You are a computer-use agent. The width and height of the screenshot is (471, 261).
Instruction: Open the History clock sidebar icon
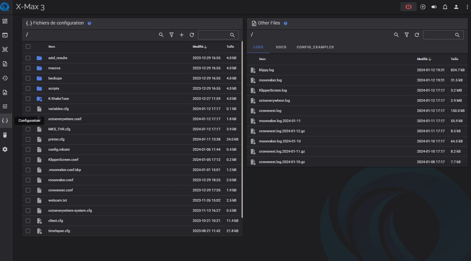[x=5, y=78]
